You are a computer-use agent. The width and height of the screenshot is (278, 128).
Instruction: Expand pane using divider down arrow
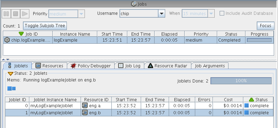tap(8, 60)
